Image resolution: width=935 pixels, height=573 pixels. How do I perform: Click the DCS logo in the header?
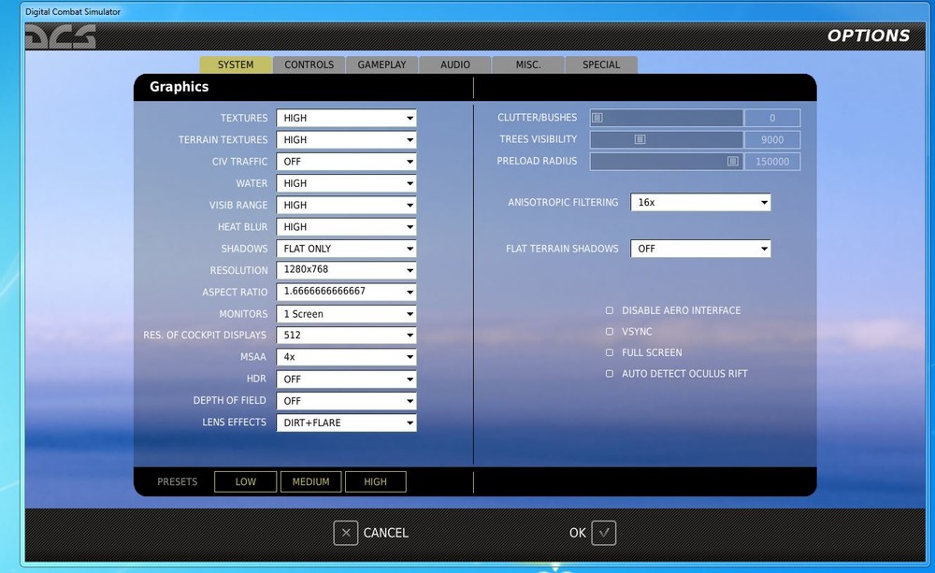click(60, 37)
